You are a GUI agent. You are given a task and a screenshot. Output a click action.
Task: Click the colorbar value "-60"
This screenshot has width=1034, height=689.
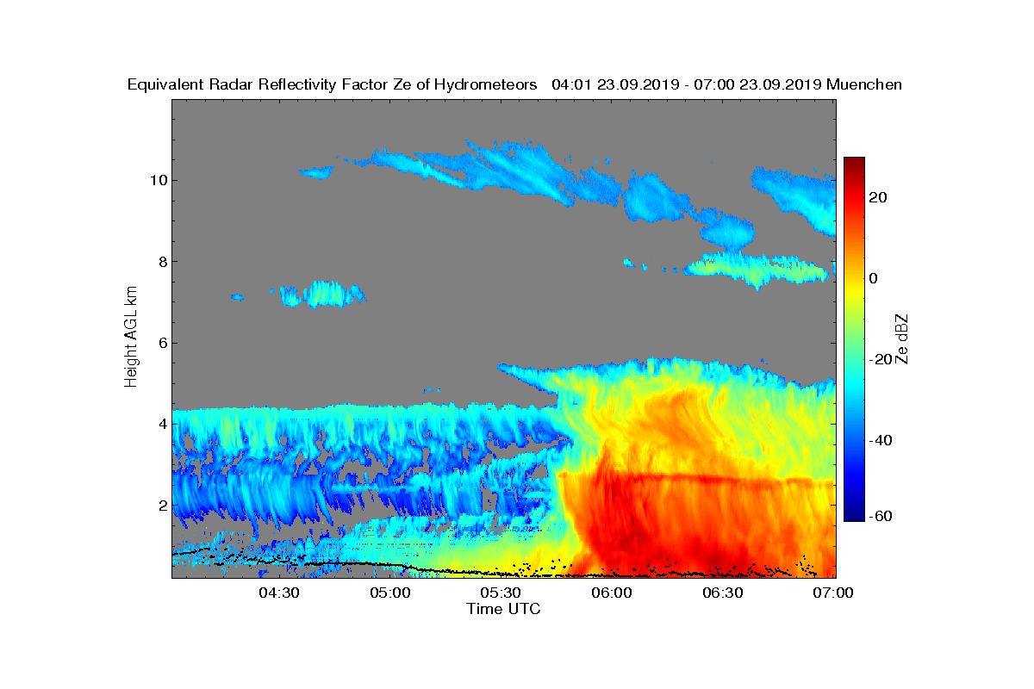coord(880,515)
